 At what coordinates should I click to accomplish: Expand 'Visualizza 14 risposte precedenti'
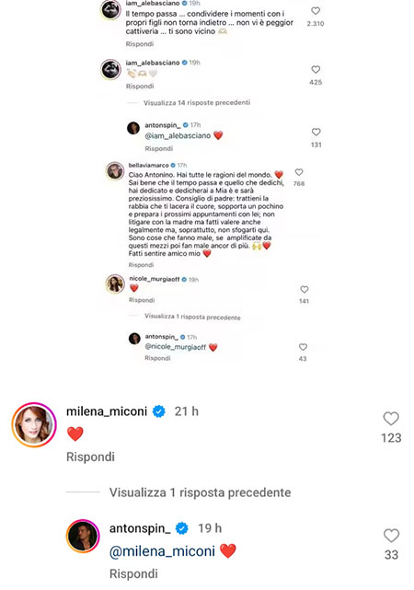(197, 103)
